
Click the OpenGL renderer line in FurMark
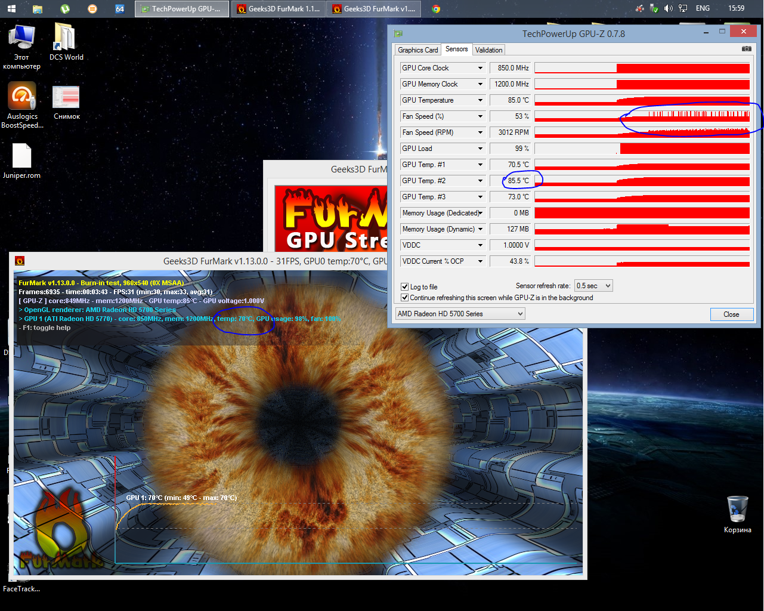pyautogui.click(x=98, y=310)
